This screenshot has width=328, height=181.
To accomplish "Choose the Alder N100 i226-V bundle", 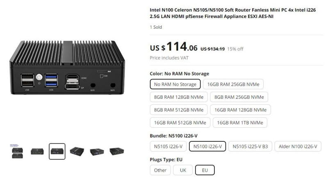I will click(x=298, y=146).
